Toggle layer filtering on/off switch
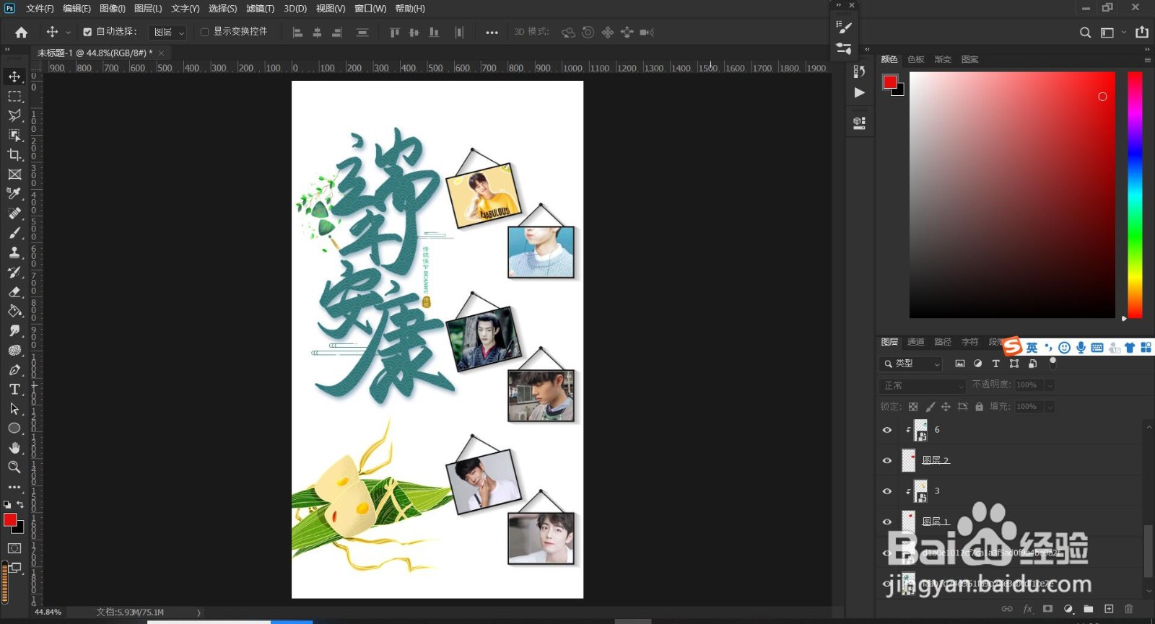 [x=1052, y=363]
